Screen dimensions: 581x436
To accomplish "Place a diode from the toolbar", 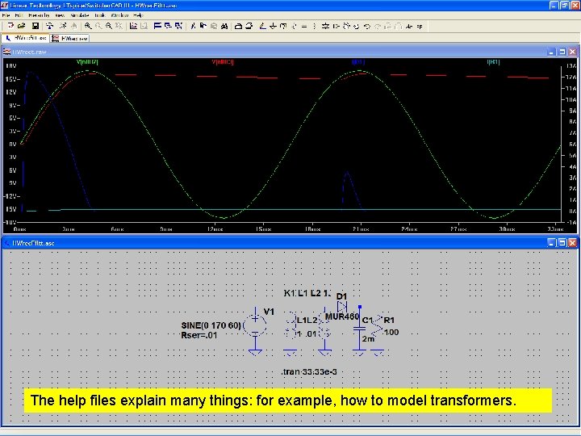I will (x=325, y=26).
